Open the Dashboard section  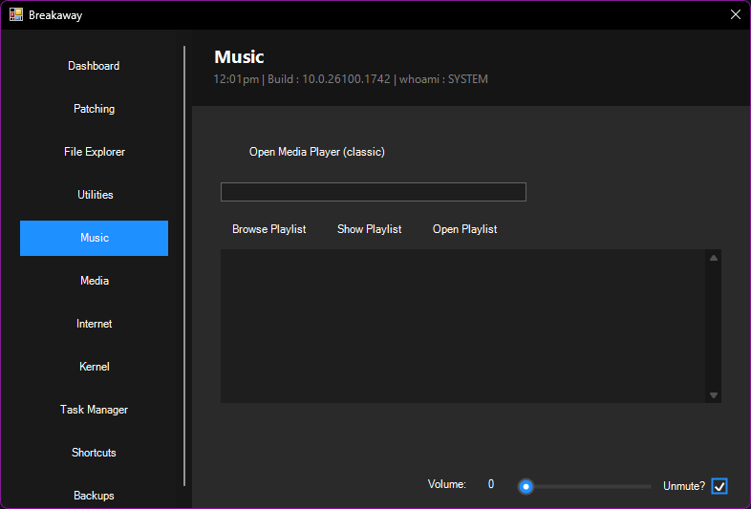[x=94, y=66]
